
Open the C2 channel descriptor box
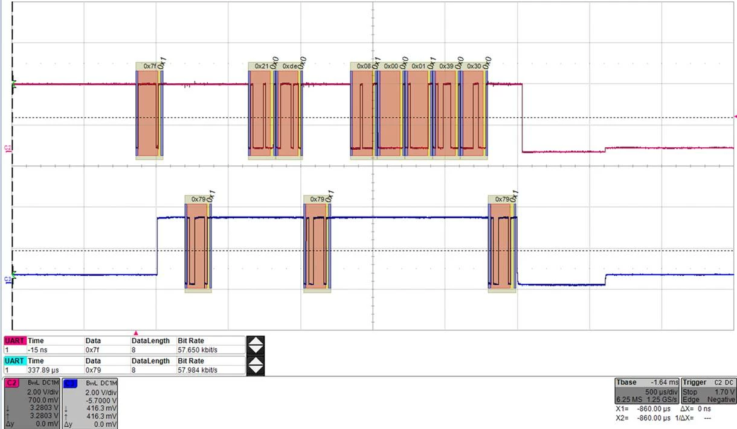pyautogui.click(x=32, y=403)
